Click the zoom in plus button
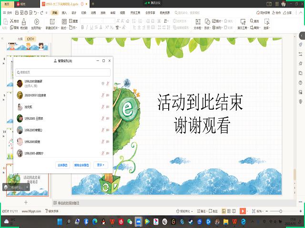Viewport: 305px width, 228px height. [x=301, y=211]
